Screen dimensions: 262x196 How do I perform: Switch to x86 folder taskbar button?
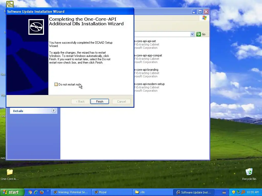click(x=153, y=192)
